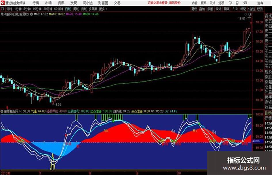This screenshot has height=175, width=272.
Task: Click the 证券交易未登录 login link
Action: coord(158,3)
